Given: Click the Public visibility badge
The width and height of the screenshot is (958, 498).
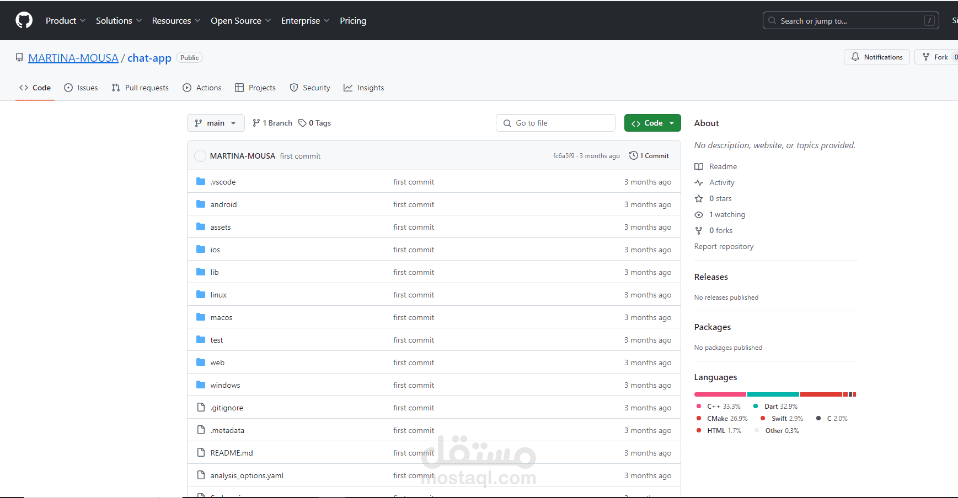Looking at the screenshot, I should pyautogui.click(x=189, y=57).
